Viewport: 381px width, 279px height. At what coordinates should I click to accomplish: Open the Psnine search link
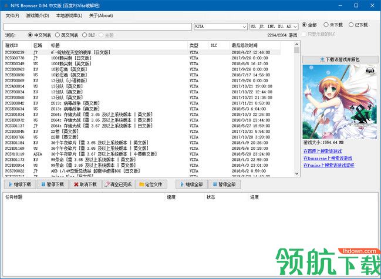pyautogui.click(x=329, y=165)
